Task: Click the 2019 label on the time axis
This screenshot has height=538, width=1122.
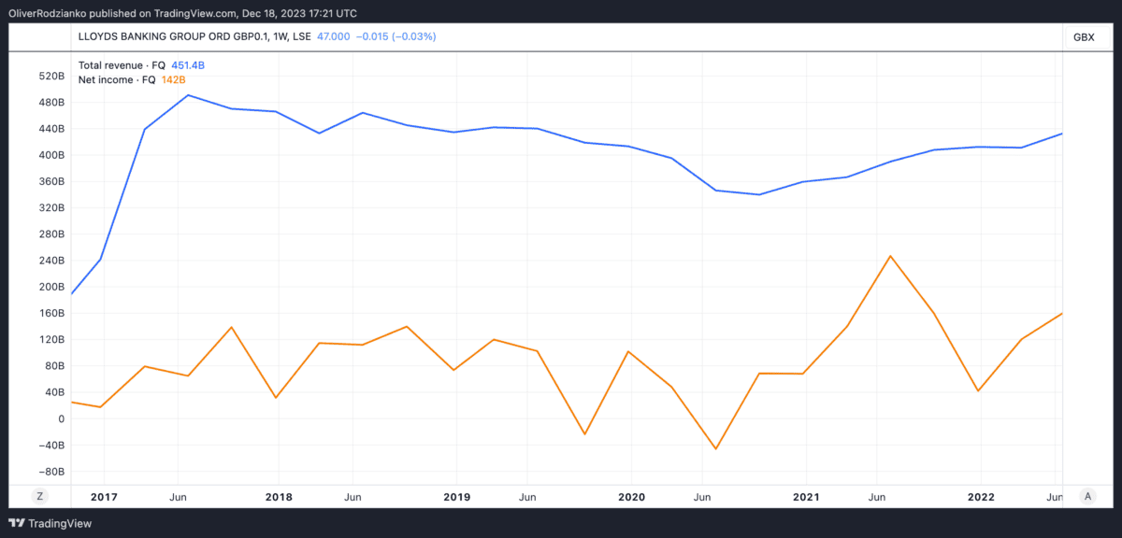Action: pyautogui.click(x=455, y=496)
